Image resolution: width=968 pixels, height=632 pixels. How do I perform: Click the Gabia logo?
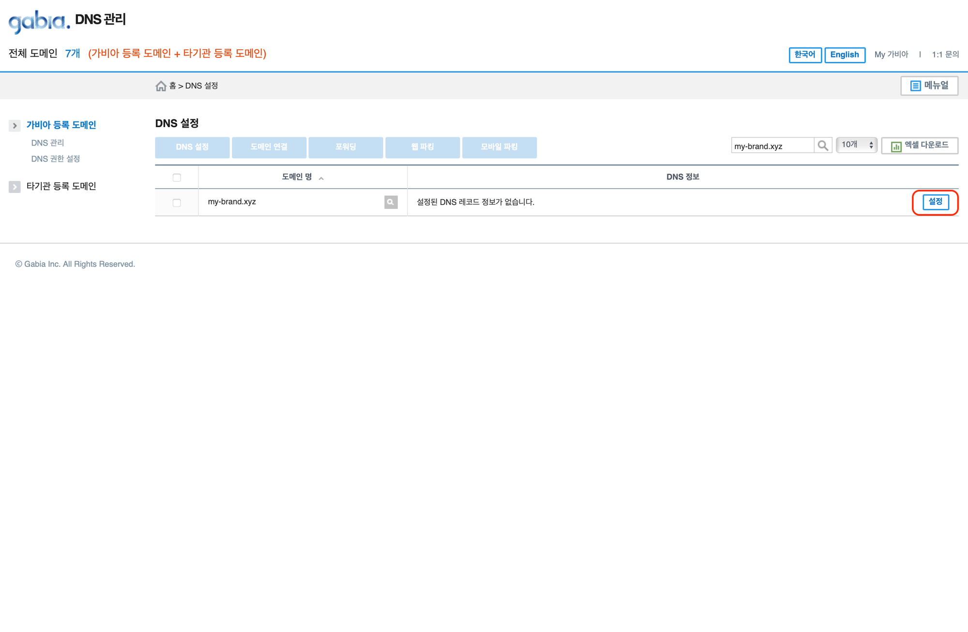click(x=39, y=21)
